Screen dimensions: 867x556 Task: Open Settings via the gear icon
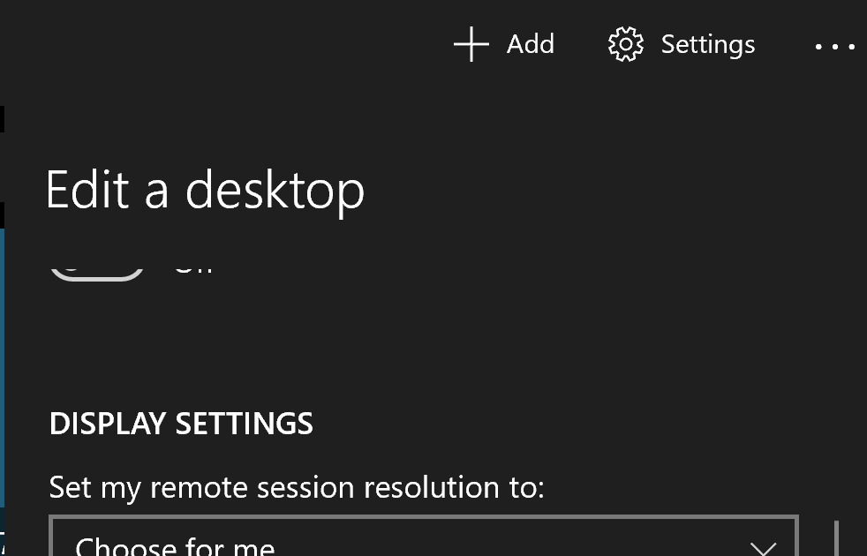625,44
